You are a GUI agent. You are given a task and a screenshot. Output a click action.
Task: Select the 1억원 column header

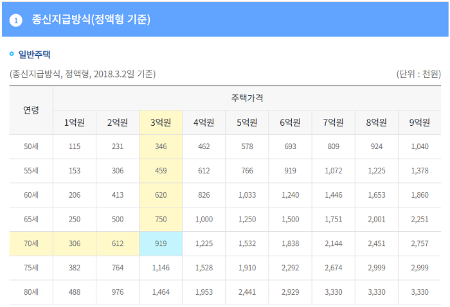pyautogui.click(x=75, y=123)
